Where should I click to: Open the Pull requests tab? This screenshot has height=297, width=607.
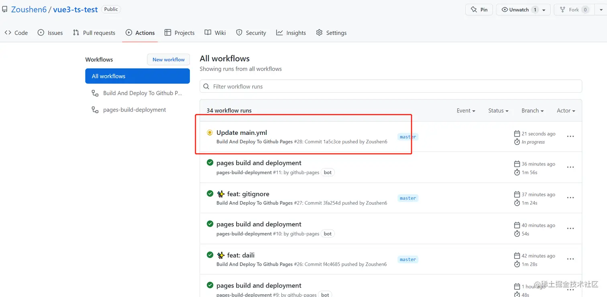[94, 33]
